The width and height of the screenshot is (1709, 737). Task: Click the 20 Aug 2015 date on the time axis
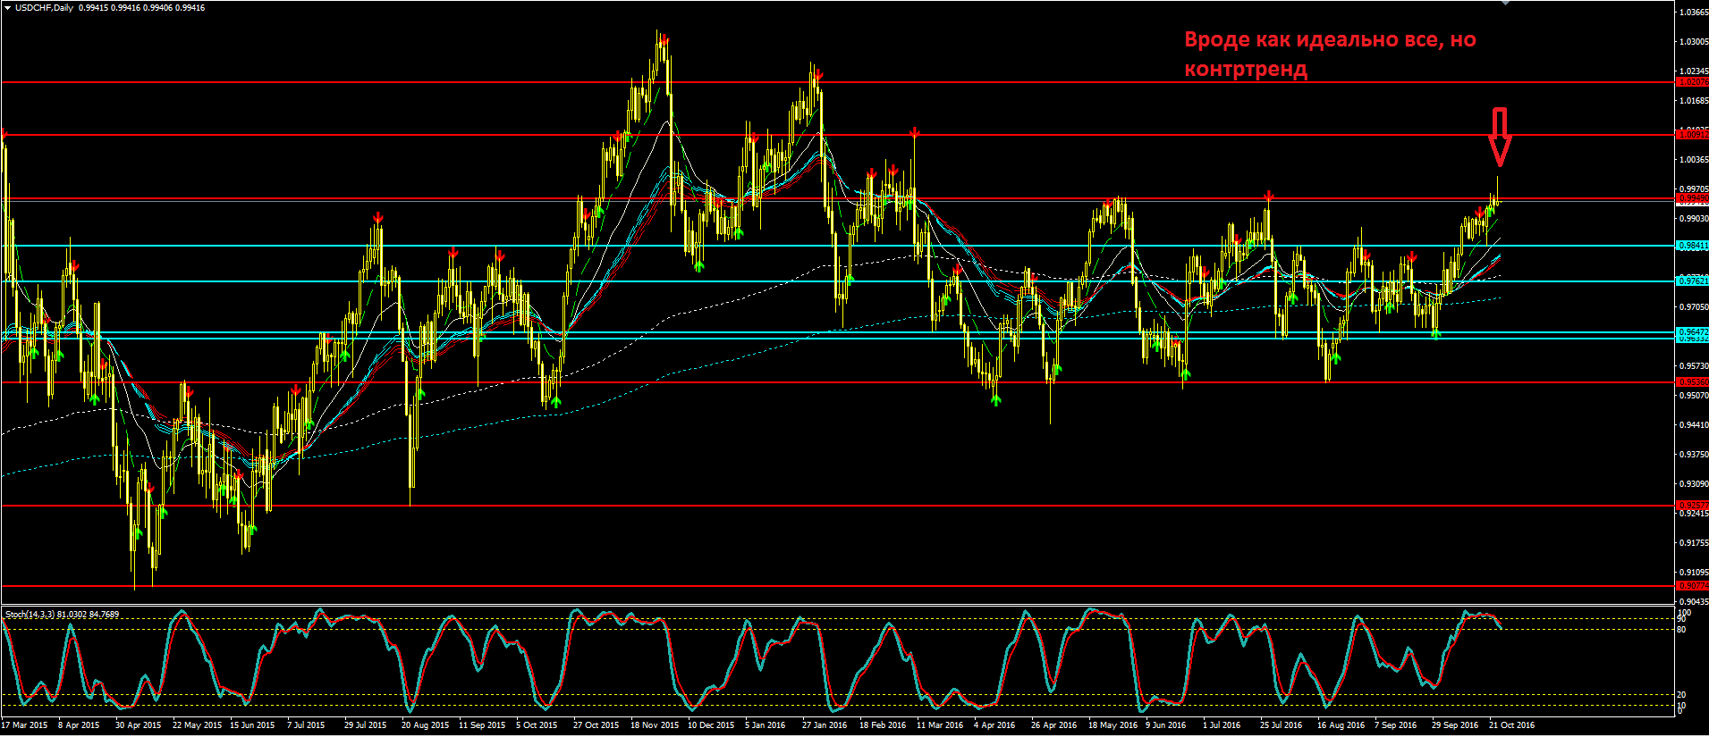coord(425,725)
